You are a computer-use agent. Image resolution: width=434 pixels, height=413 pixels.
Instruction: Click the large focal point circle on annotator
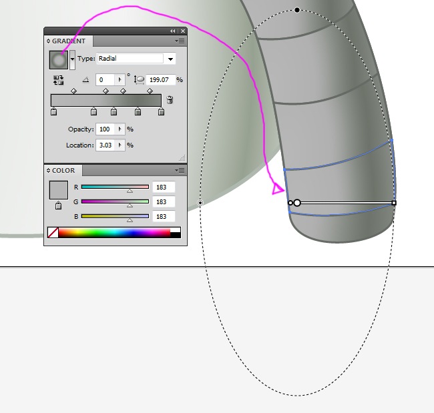click(297, 203)
